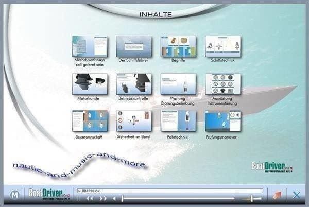309x207 pixels.
Task: Open the 'Begriffe' chapter thumbnail
Action: click(178, 46)
